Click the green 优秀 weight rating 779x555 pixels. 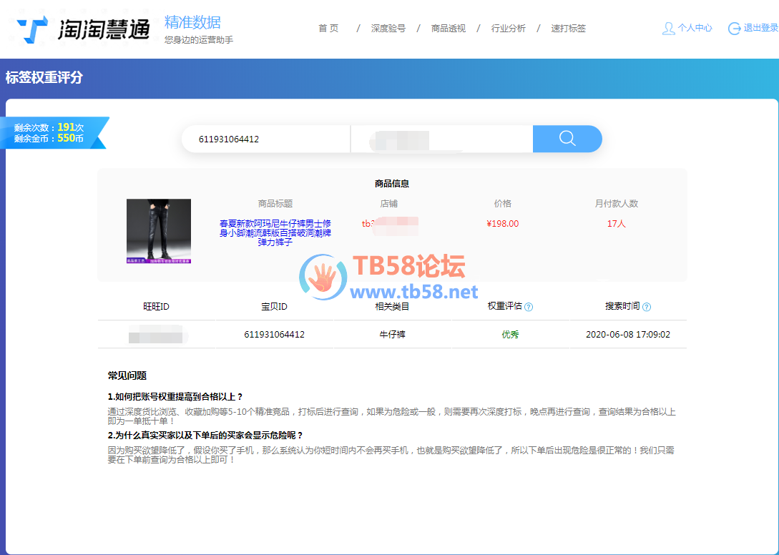pos(510,335)
